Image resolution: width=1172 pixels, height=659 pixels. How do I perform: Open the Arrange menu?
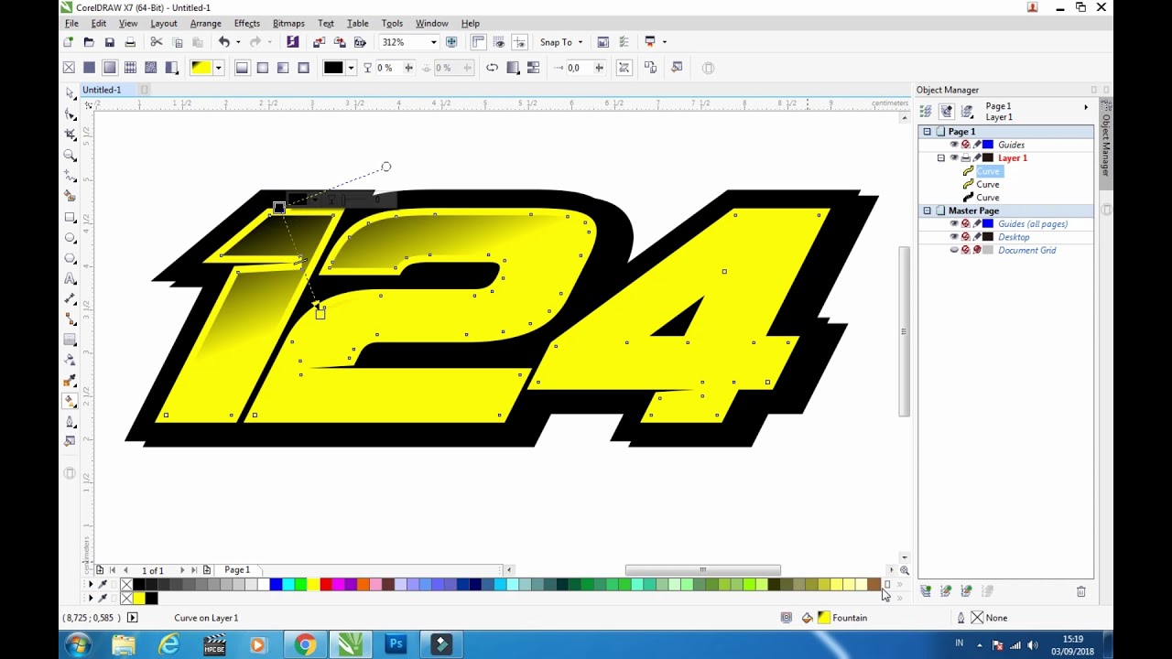[x=205, y=23]
